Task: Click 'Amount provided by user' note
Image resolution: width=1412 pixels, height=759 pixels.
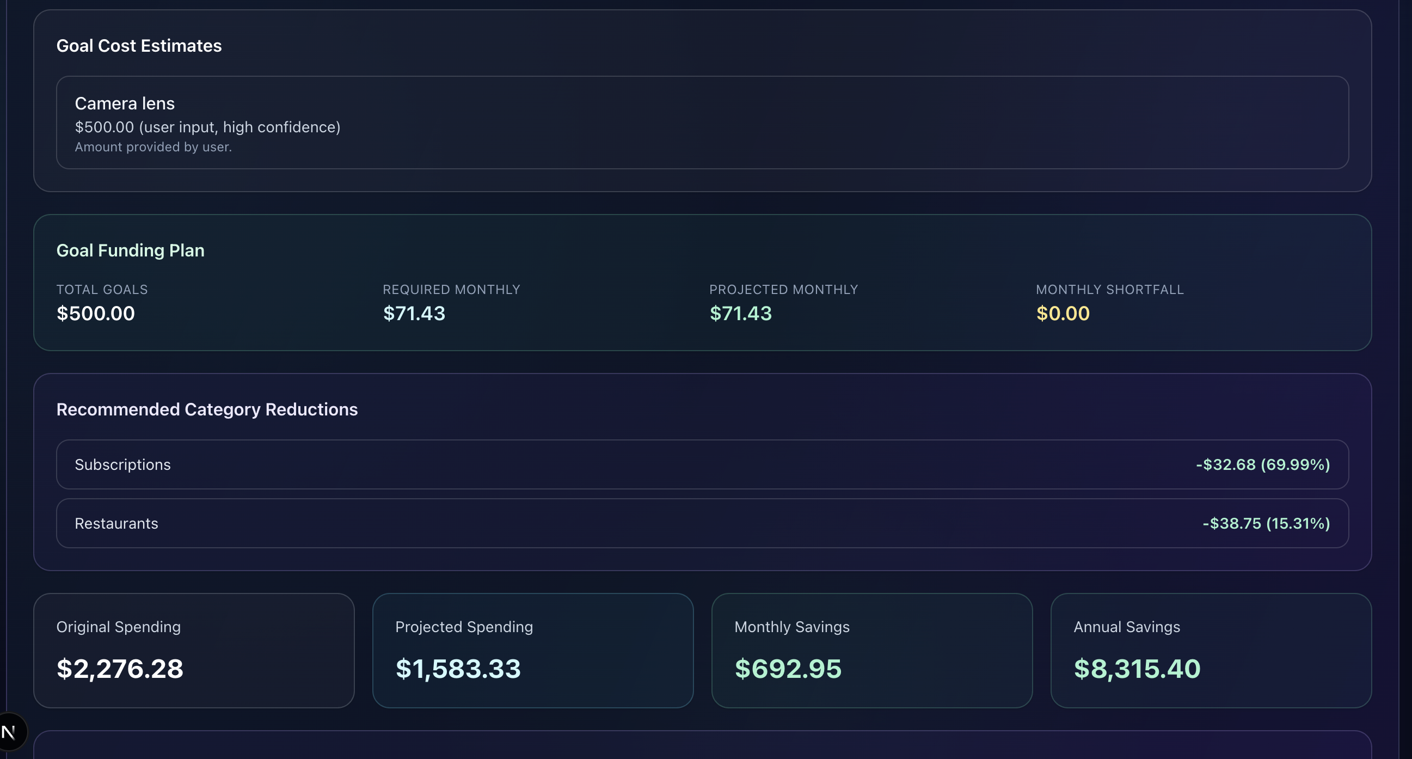Action: 153,147
